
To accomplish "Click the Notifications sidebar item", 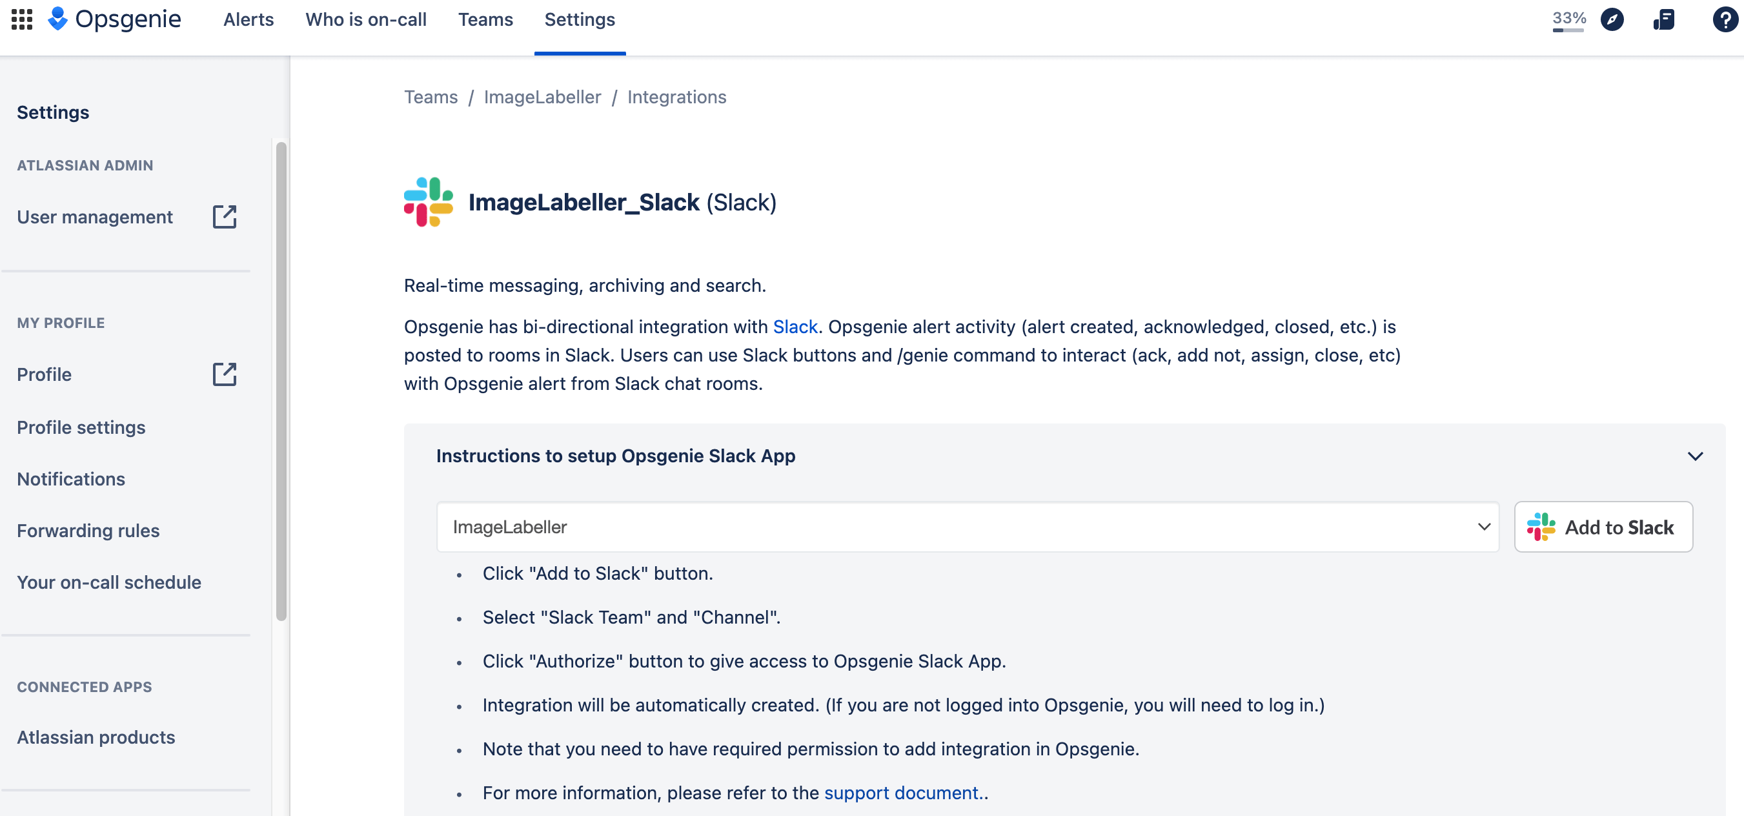I will click(71, 478).
